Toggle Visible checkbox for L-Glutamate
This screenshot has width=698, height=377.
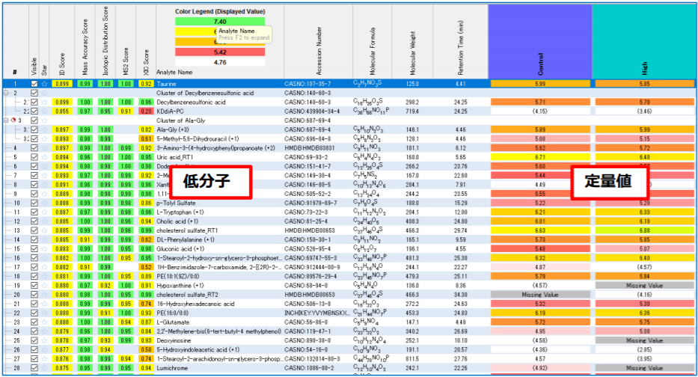pyautogui.click(x=34, y=322)
